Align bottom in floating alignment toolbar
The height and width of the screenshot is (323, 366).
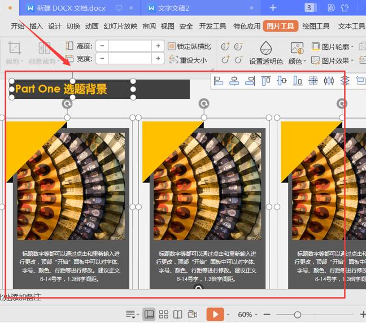pos(297,81)
